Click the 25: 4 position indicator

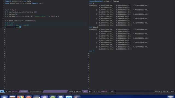(x=165, y=91)
